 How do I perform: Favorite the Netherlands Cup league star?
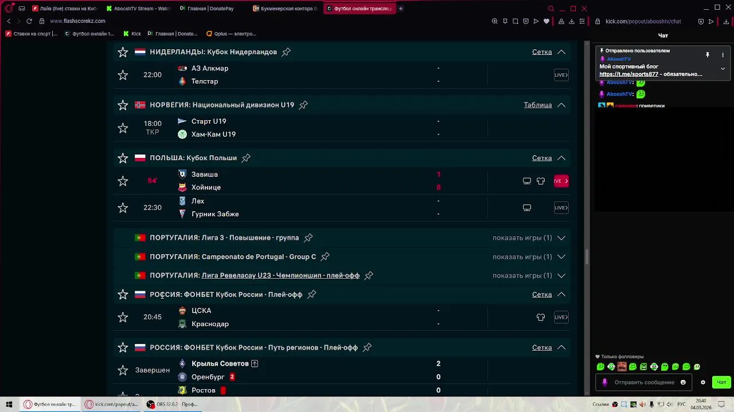pos(123,52)
